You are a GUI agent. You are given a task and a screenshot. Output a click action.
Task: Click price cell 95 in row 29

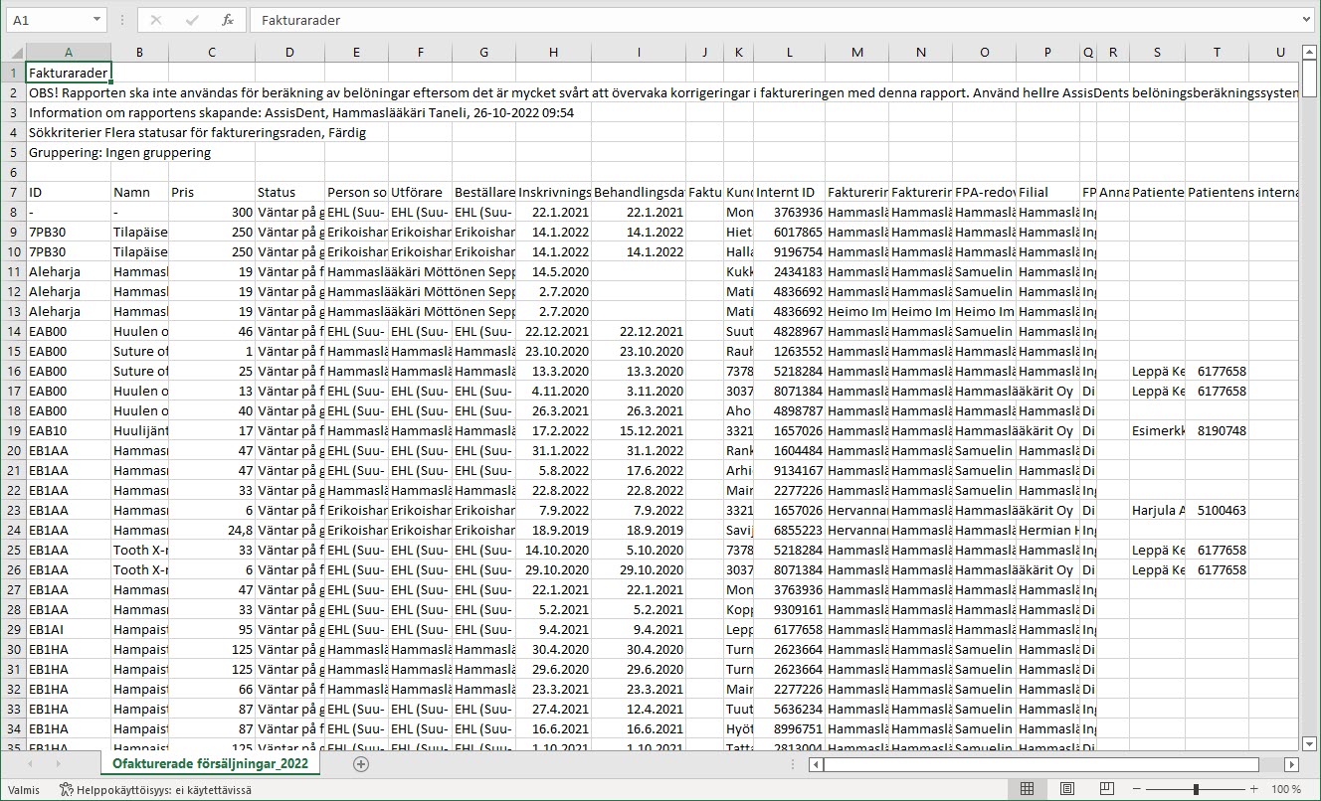click(x=212, y=629)
